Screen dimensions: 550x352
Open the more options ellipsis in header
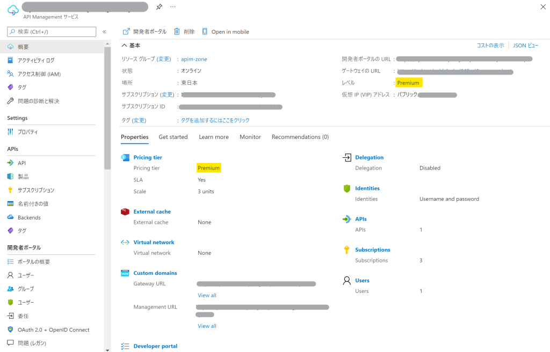click(x=173, y=7)
